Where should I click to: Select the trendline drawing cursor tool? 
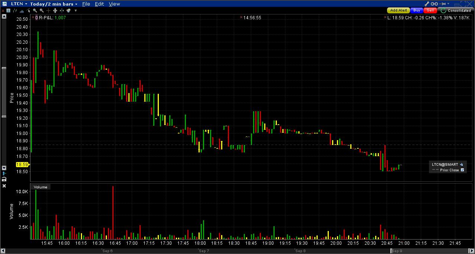(x=29, y=10)
